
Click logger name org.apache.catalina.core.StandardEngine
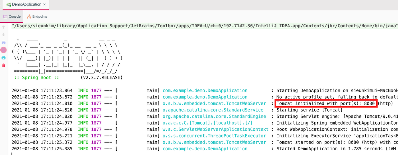[x=214, y=116]
